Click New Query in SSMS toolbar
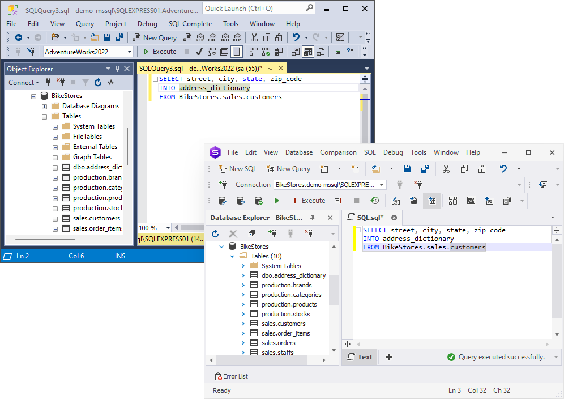Screen dimensions: 564x399 (x=155, y=37)
